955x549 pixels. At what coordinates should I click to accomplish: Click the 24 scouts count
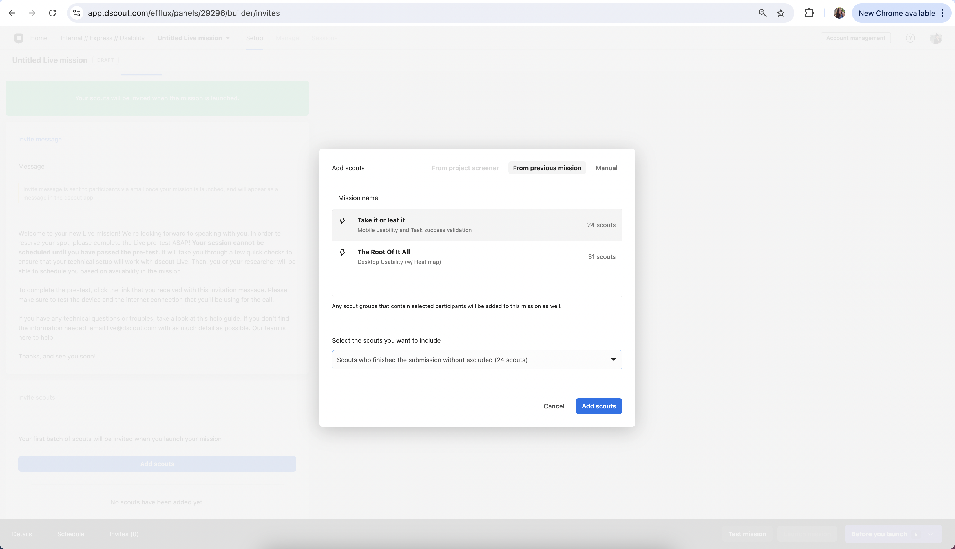tap(601, 225)
